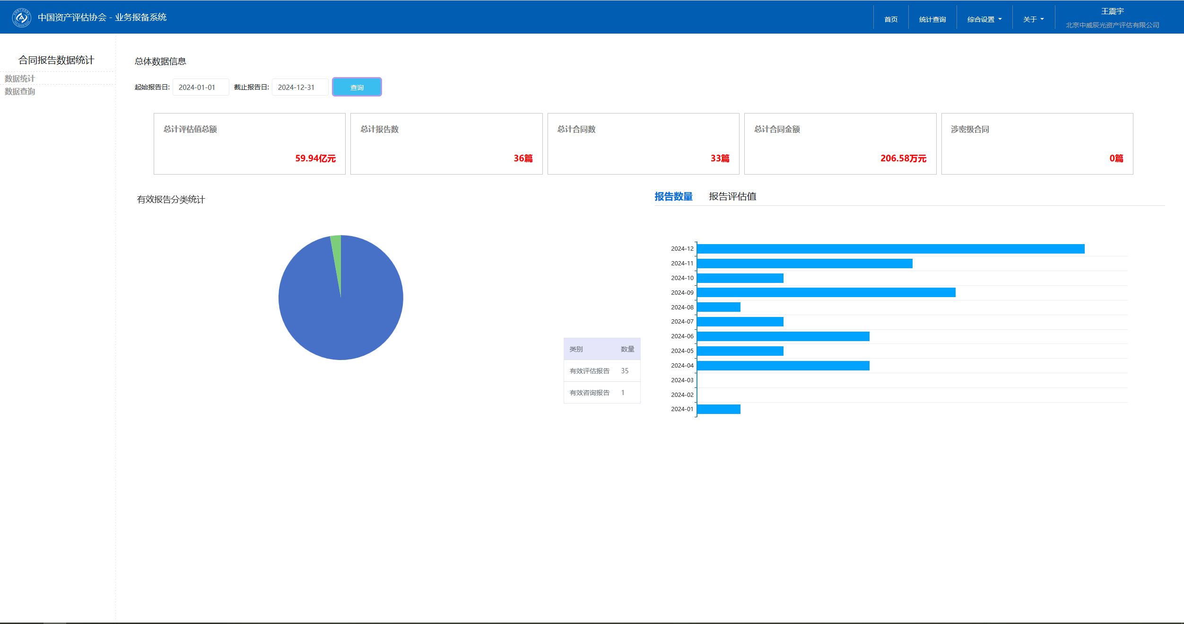The image size is (1184, 624).
Task: Open the 首页 home menu item
Action: 891,19
